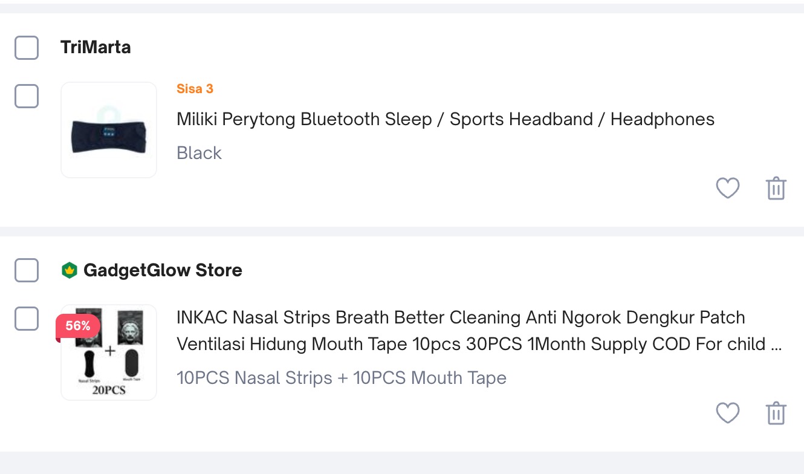Remove INKAC Nasal Strips via trash icon

point(776,414)
